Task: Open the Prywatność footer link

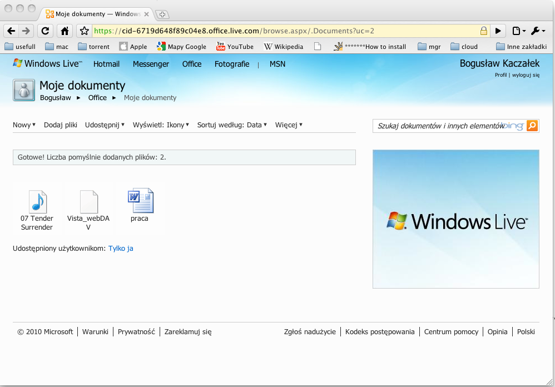Action: click(136, 332)
